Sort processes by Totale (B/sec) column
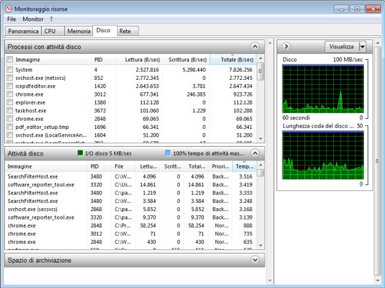Screen dimensions: 385x288 pos(233,60)
